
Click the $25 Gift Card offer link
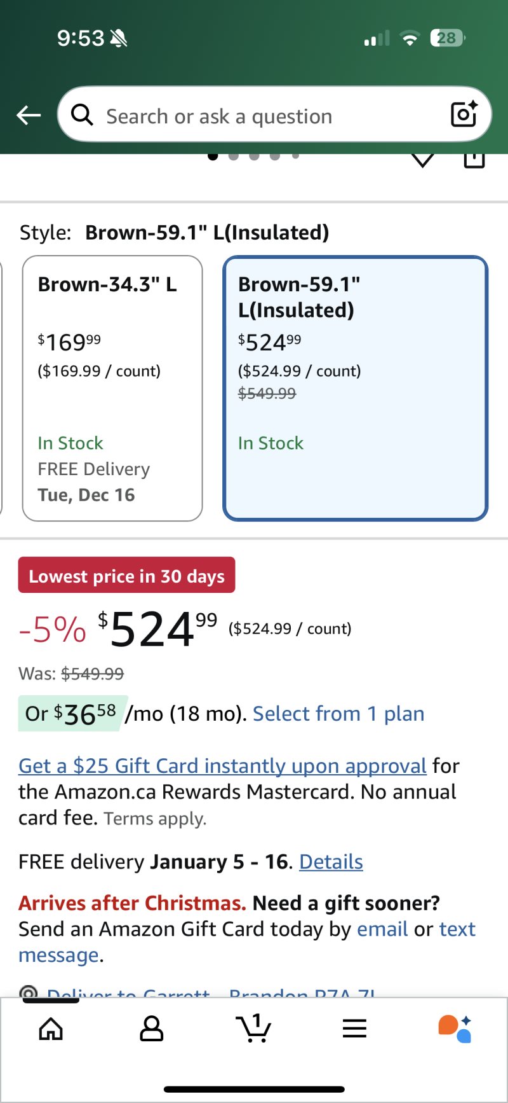point(222,766)
